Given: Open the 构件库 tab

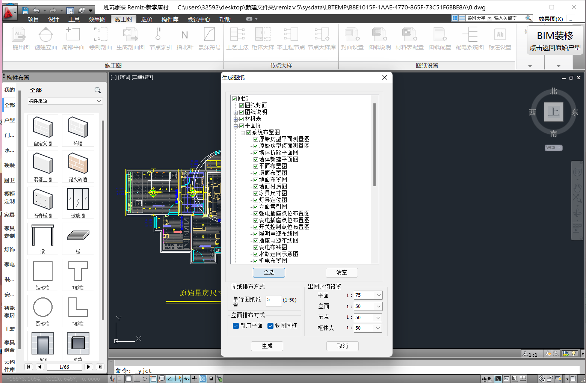Looking at the screenshot, I should (x=170, y=19).
